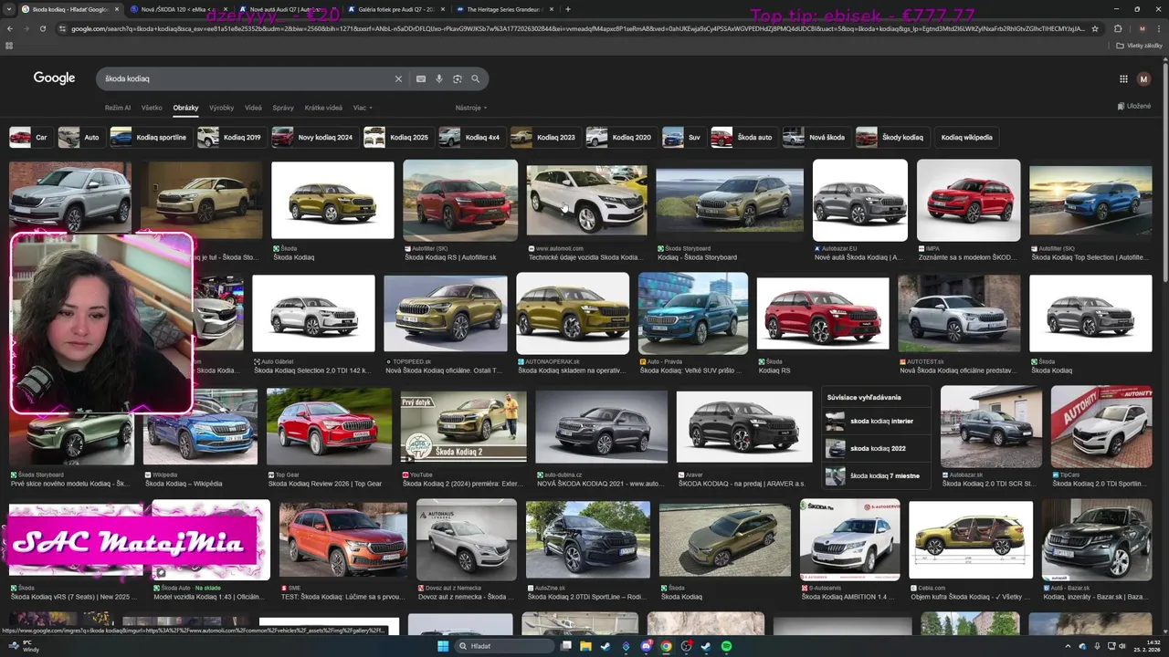
Task: Open Discord from the taskbar
Action: tap(646, 646)
